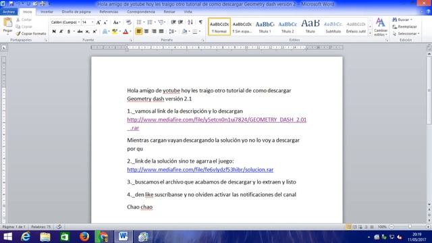
Task: Increase font size with the A grow icon
Action: tap(99, 22)
